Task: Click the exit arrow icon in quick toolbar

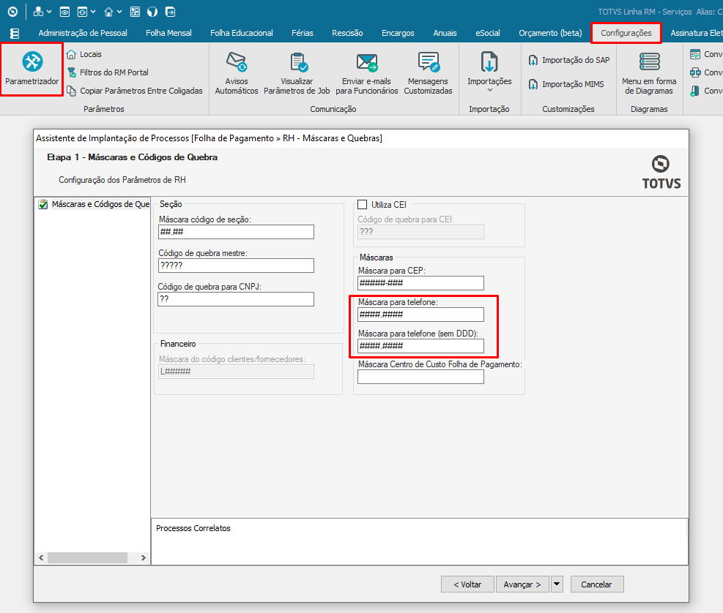Action: click(x=170, y=12)
